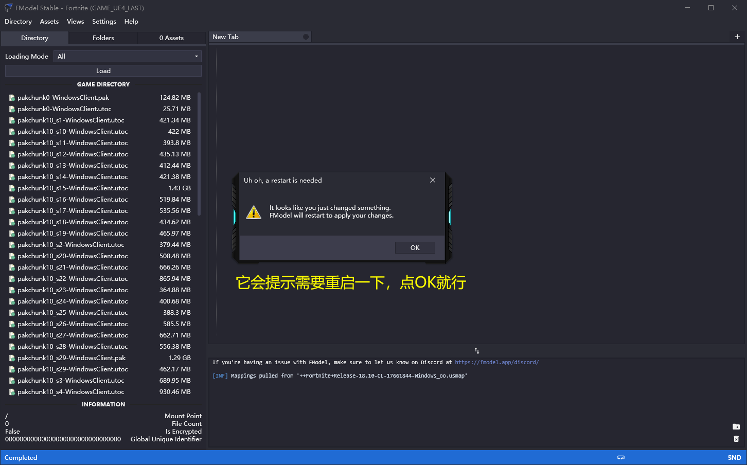
Task: Click file icon of pakchunk10_s21 entry
Action: [x=12, y=267]
